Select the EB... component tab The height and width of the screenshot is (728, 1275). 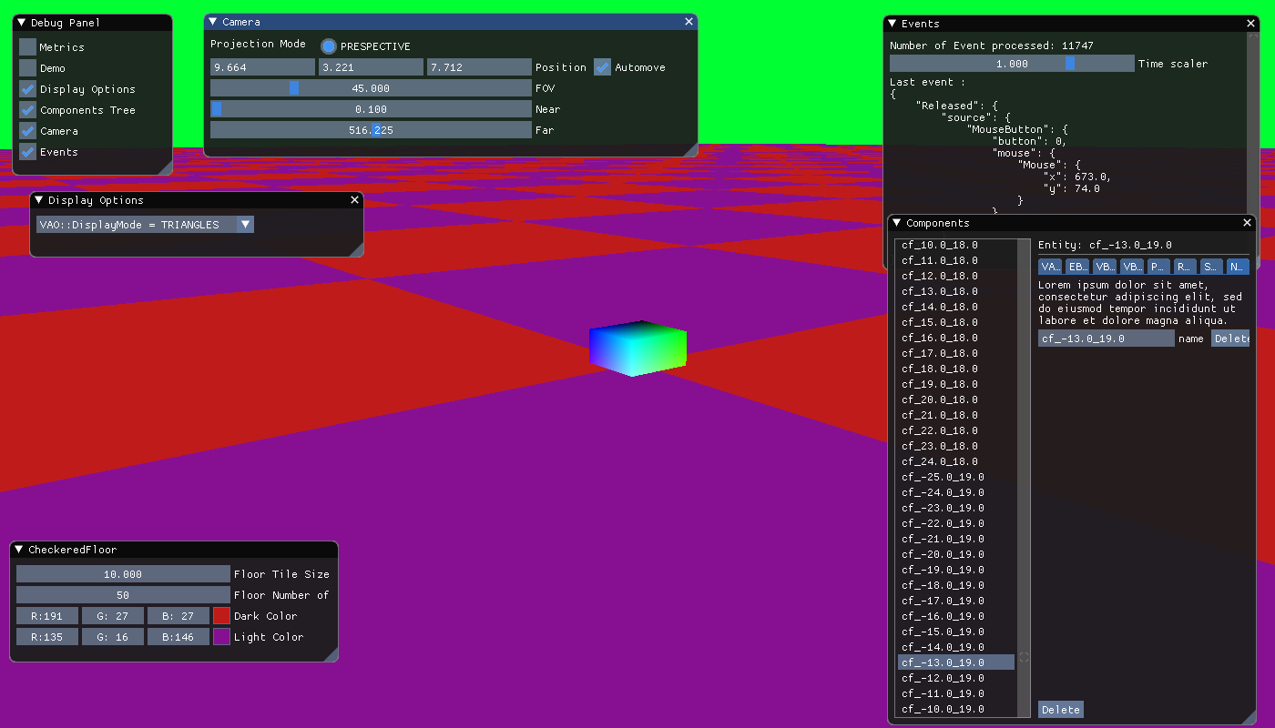[x=1077, y=267]
